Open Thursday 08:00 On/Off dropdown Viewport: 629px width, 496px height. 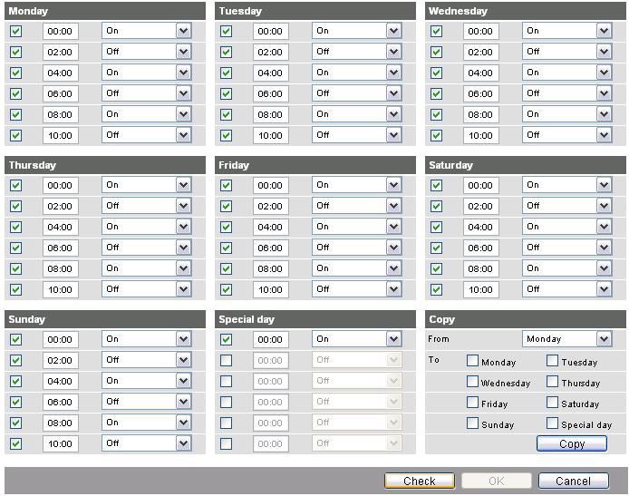[147, 268]
